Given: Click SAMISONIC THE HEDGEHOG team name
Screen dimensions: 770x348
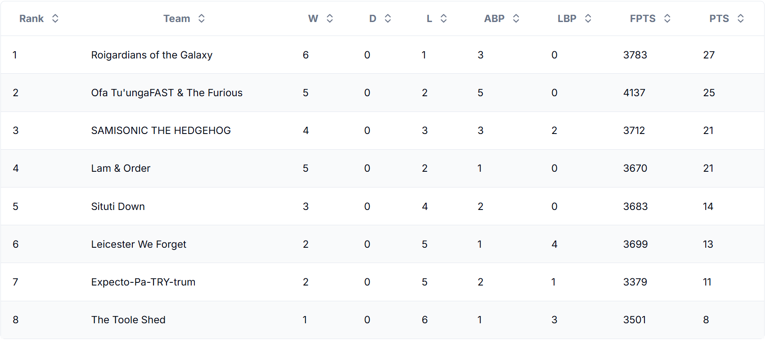Looking at the screenshot, I should tap(161, 130).
